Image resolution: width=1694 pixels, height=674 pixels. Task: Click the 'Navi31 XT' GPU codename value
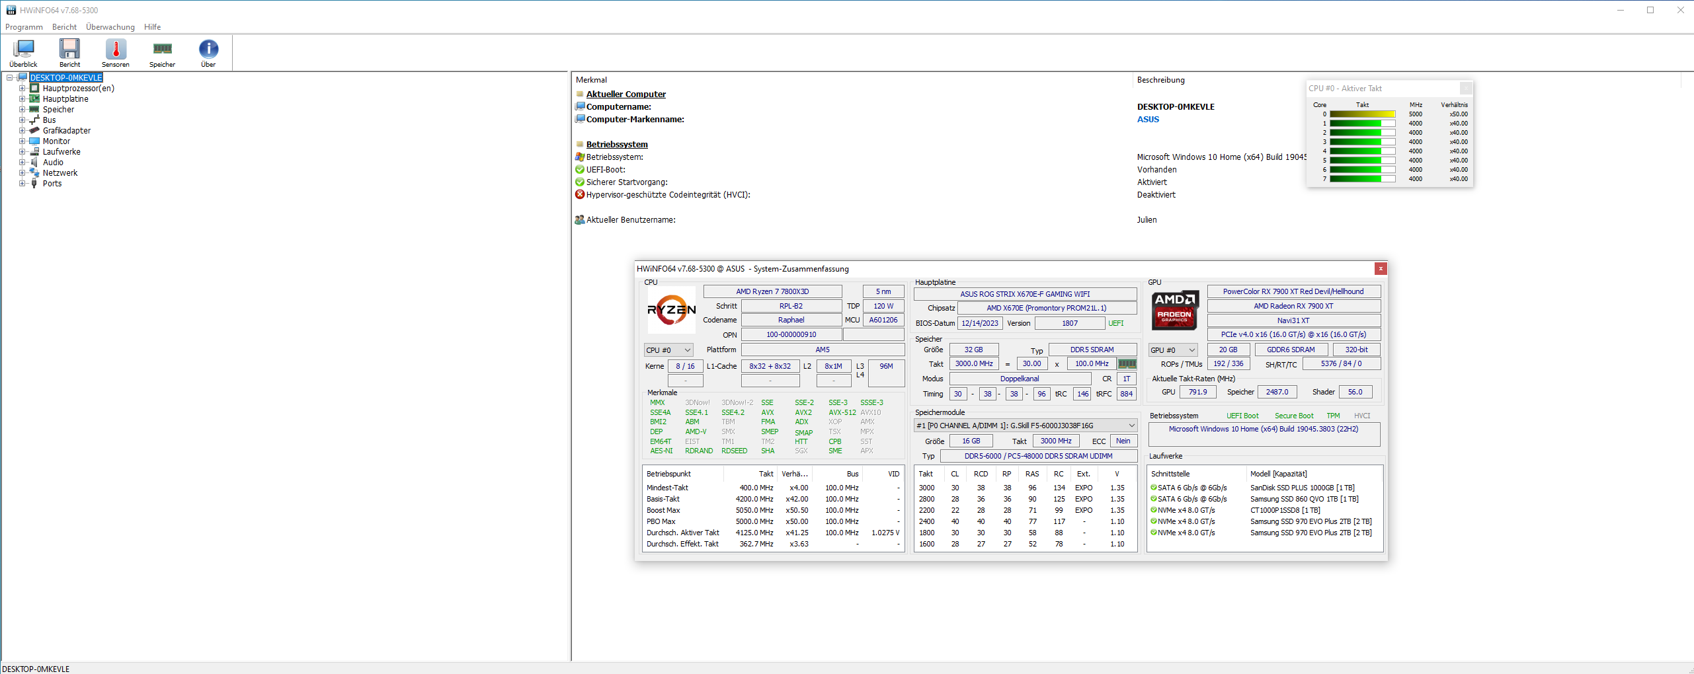point(1293,320)
